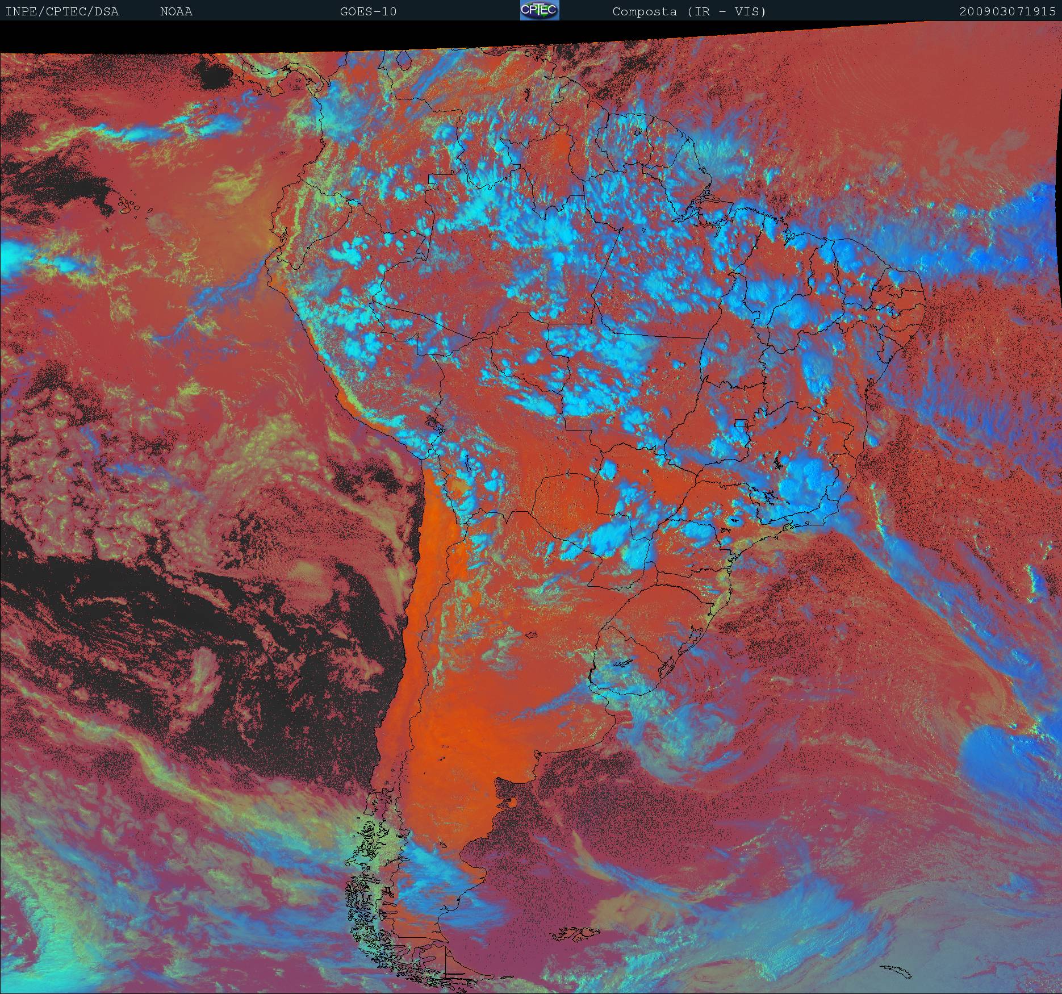Click the Composta (IR - VIS) title
The height and width of the screenshot is (994, 1062).
click(689, 11)
